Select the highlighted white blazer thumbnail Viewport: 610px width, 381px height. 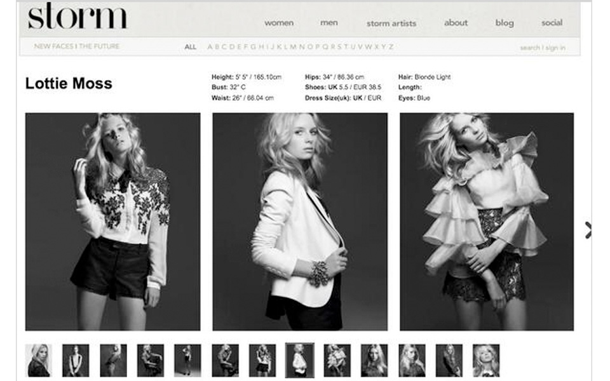[300, 361]
